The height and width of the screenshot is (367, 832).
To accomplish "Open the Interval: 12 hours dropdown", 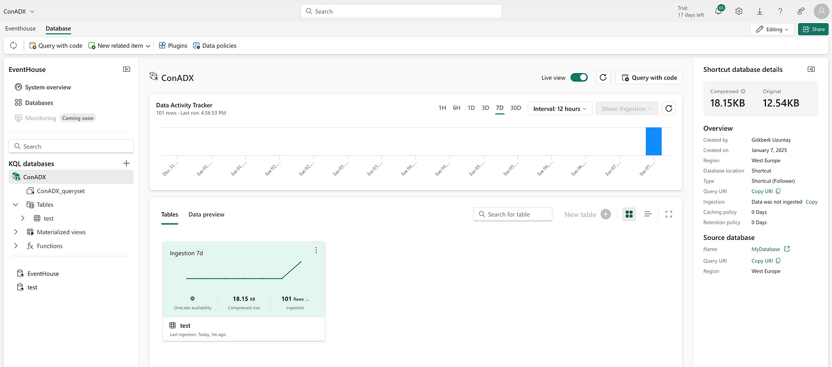I will click(560, 109).
